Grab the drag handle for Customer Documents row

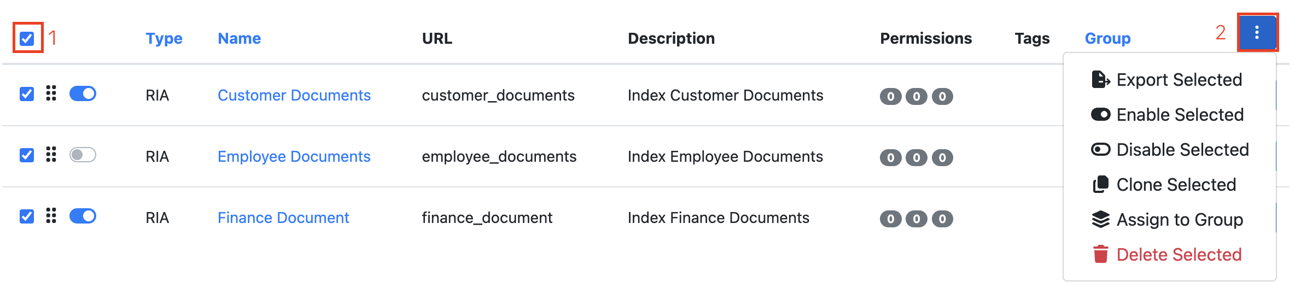[x=51, y=93]
